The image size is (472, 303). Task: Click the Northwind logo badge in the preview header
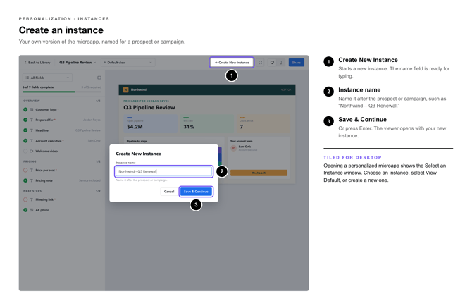pyautogui.click(x=126, y=89)
